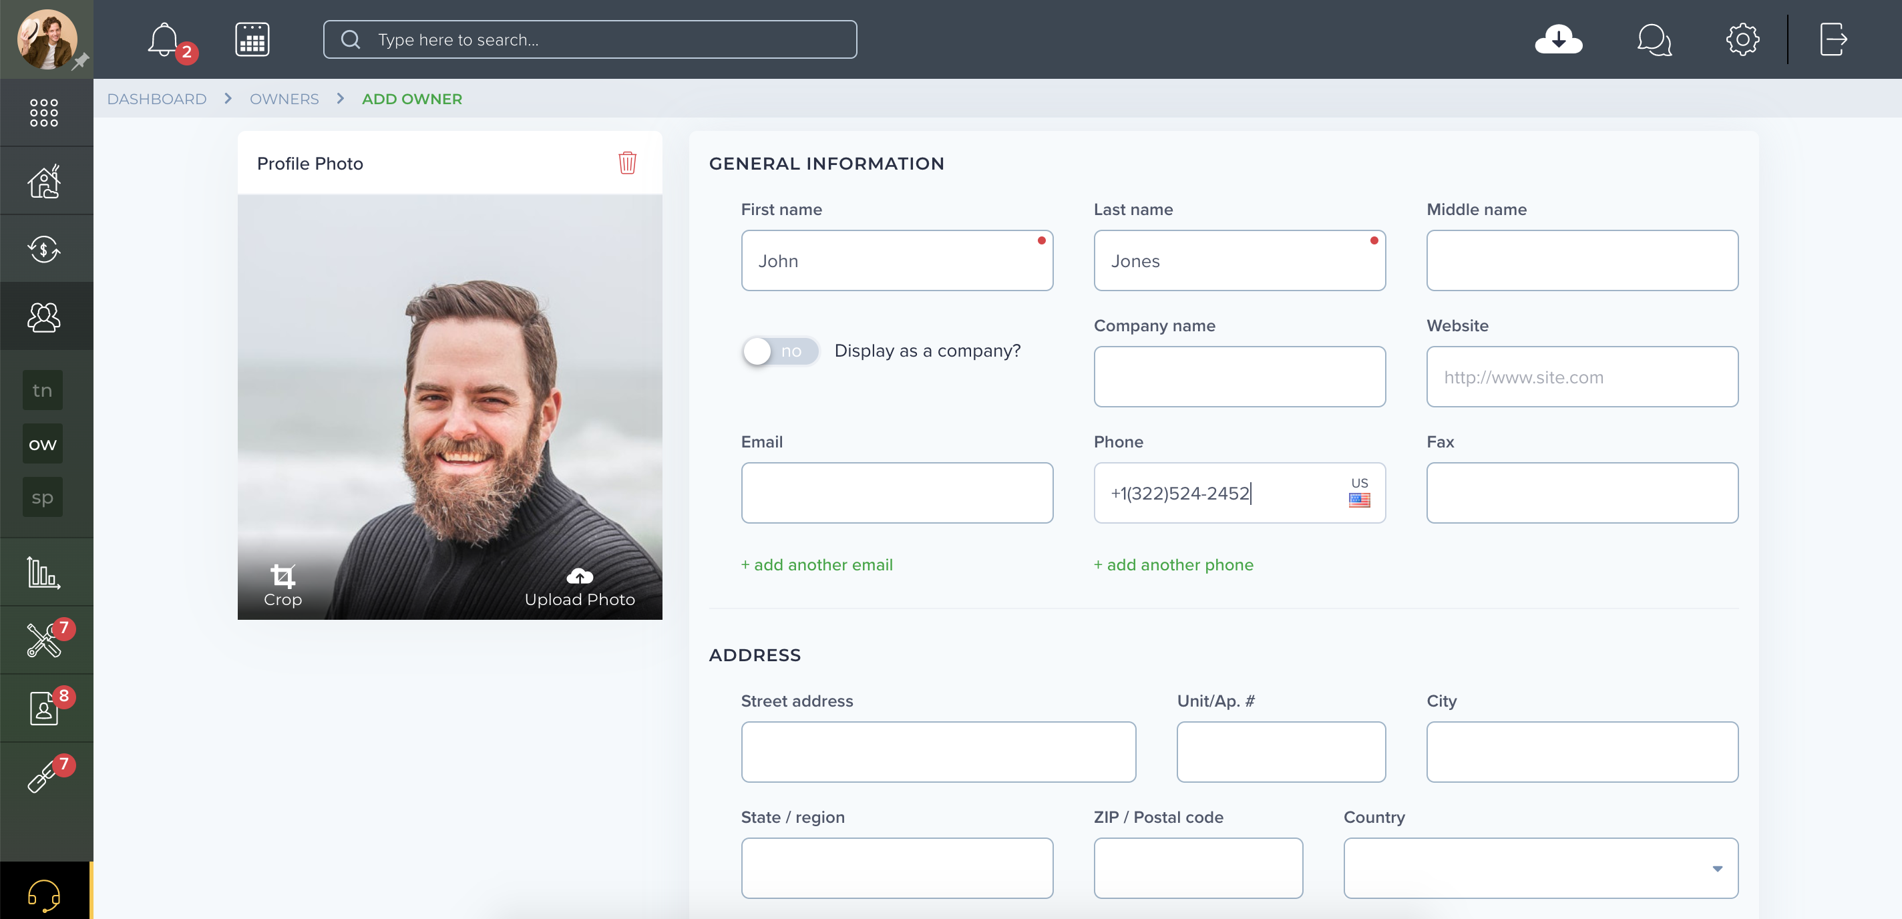The image size is (1902, 919).
Task: Open settings gear icon
Action: click(1742, 39)
